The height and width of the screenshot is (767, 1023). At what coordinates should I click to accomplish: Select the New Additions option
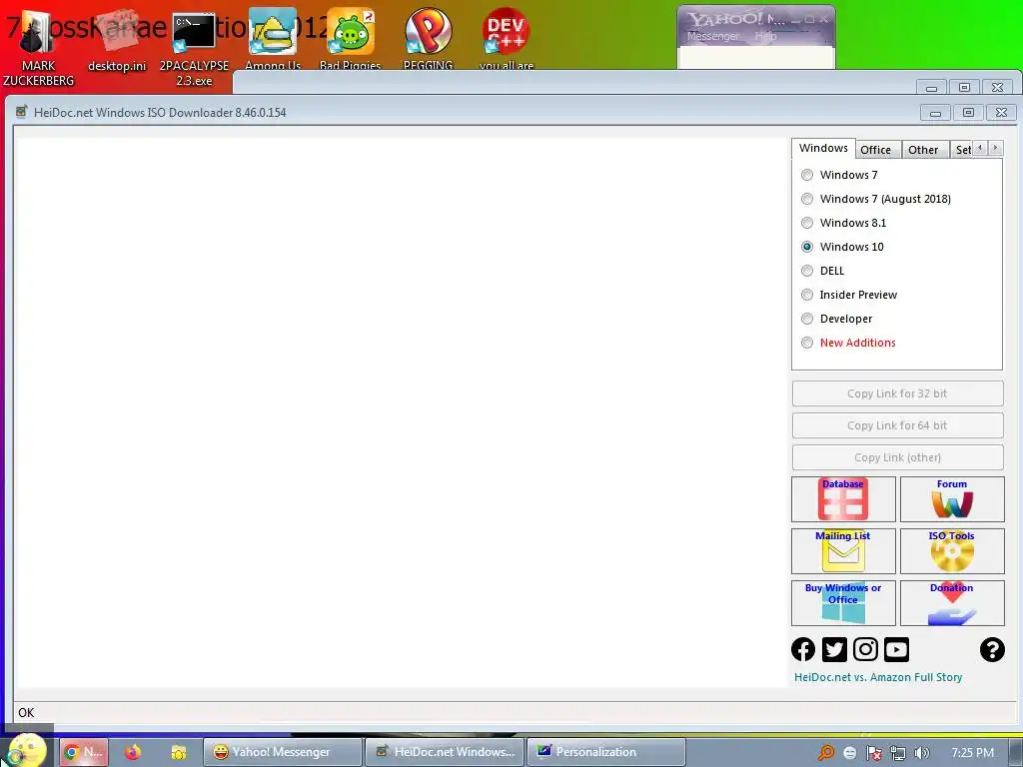tap(807, 343)
